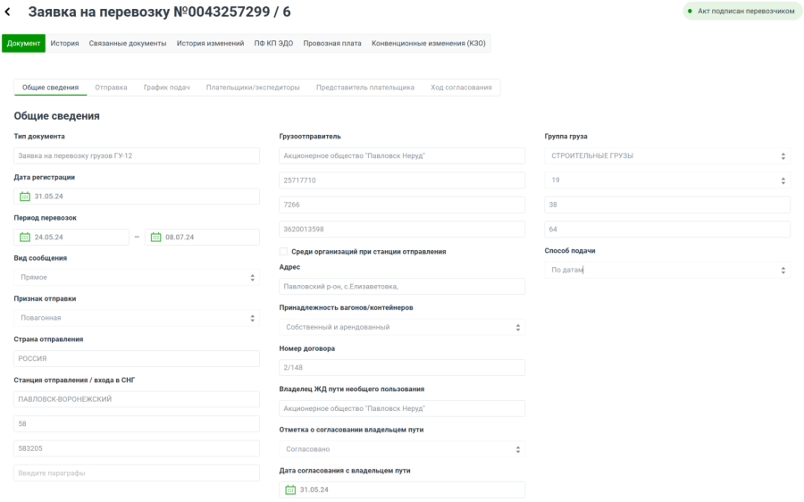Open calendar icon for Дата согласования с владельцем пути

[x=289, y=489]
